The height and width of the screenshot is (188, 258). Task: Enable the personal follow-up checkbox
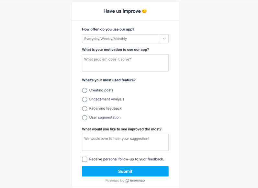click(x=84, y=159)
